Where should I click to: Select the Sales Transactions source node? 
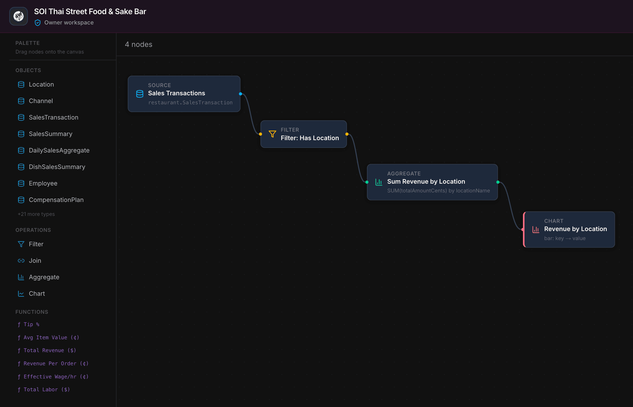pos(184,94)
